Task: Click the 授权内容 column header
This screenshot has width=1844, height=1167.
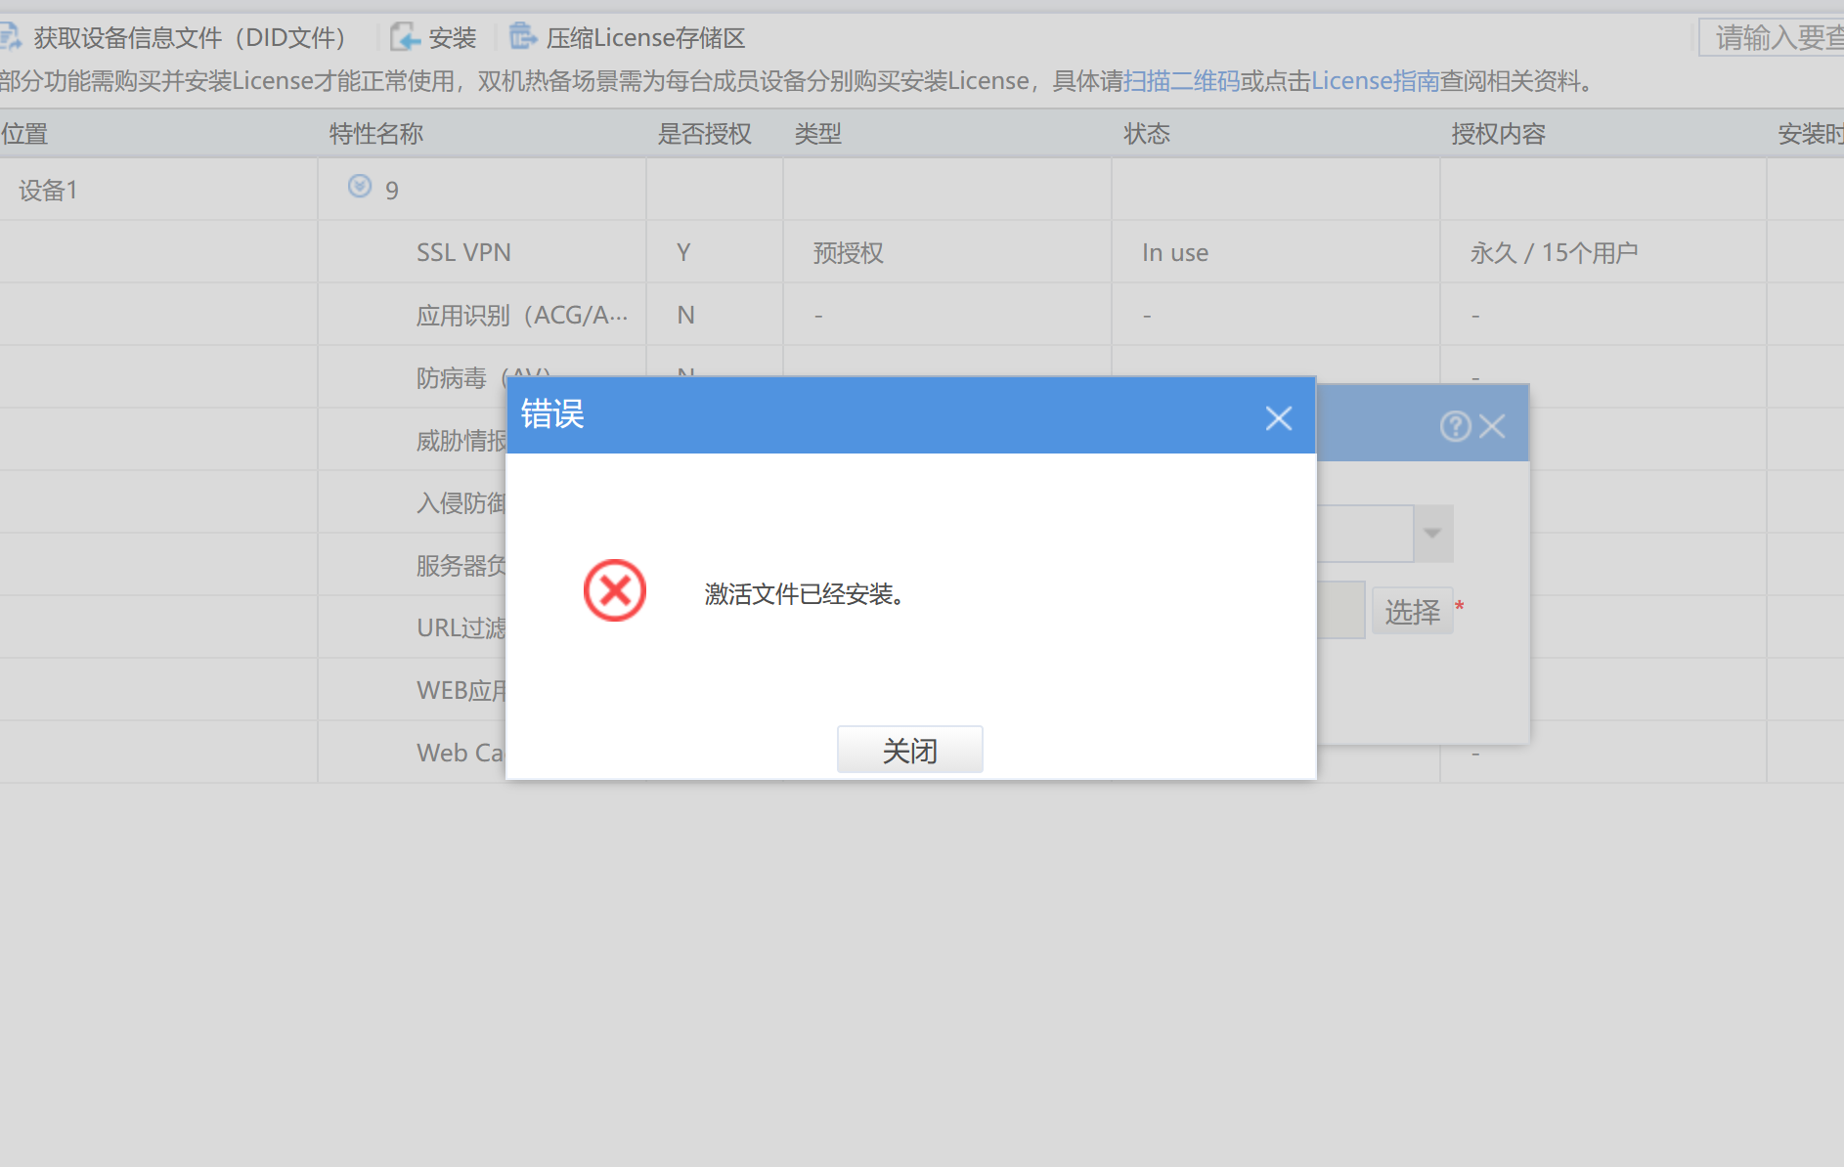Action: pyautogui.click(x=1498, y=134)
